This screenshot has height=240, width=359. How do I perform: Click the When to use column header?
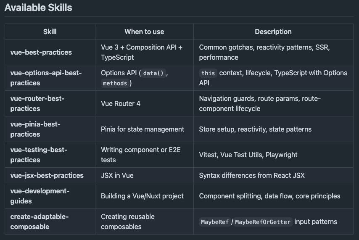(144, 32)
